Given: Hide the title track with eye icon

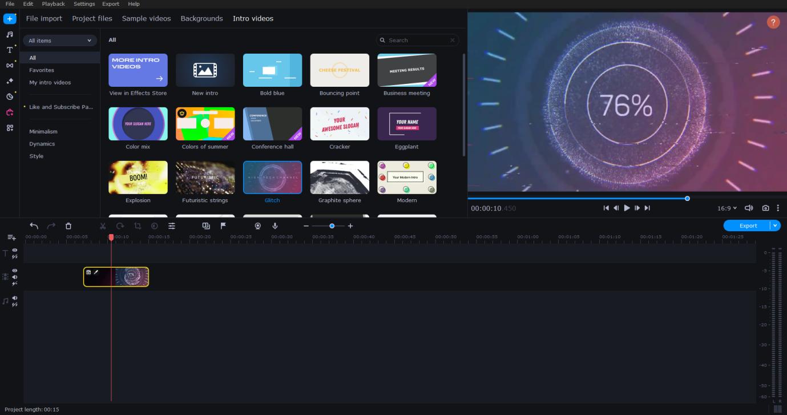Looking at the screenshot, I should coord(15,250).
